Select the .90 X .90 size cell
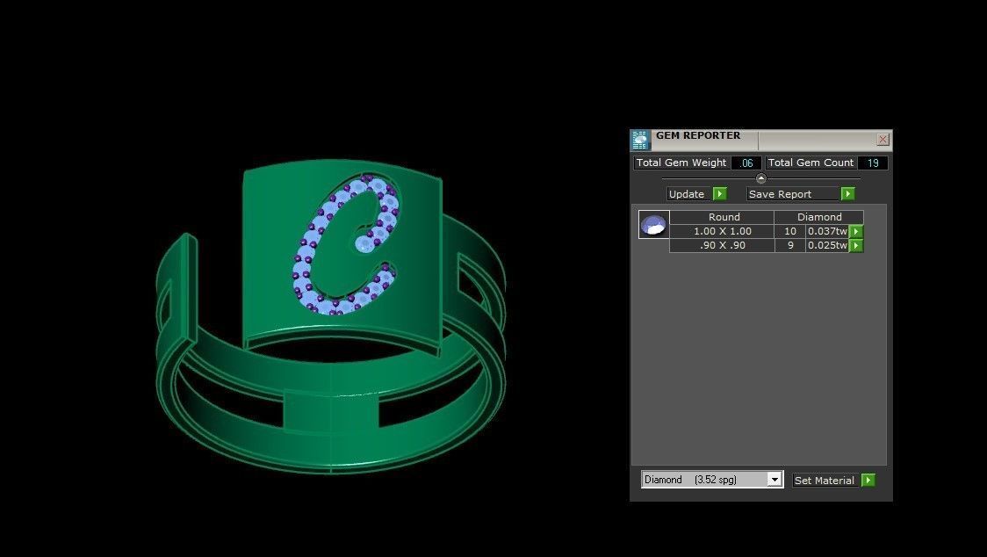The width and height of the screenshot is (987, 557). click(x=722, y=245)
